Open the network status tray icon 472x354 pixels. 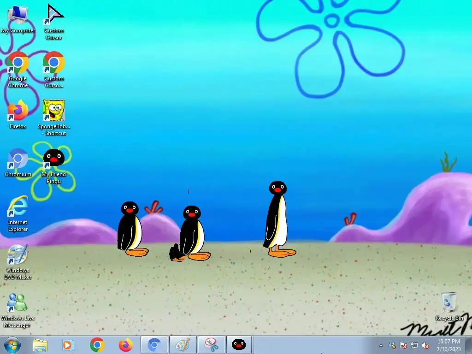pos(414,346)
